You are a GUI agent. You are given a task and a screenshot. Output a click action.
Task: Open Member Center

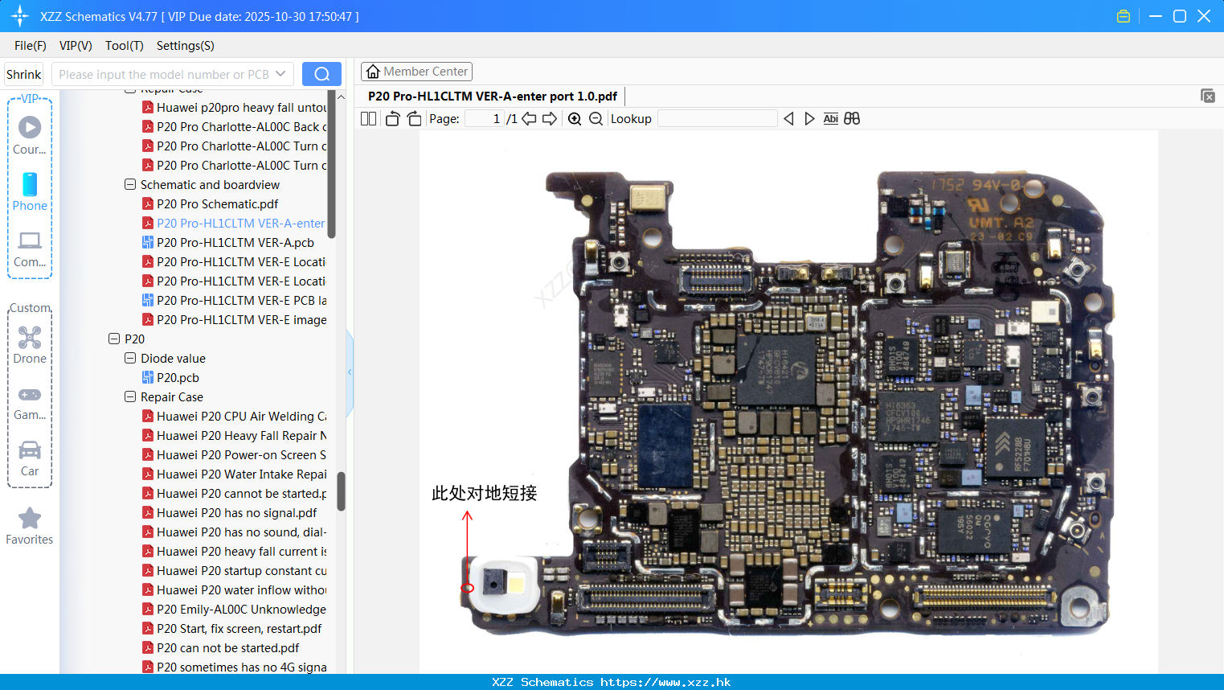[416, 72]
